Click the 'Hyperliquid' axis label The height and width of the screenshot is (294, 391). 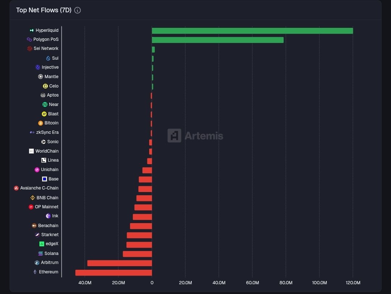(47, 30)
